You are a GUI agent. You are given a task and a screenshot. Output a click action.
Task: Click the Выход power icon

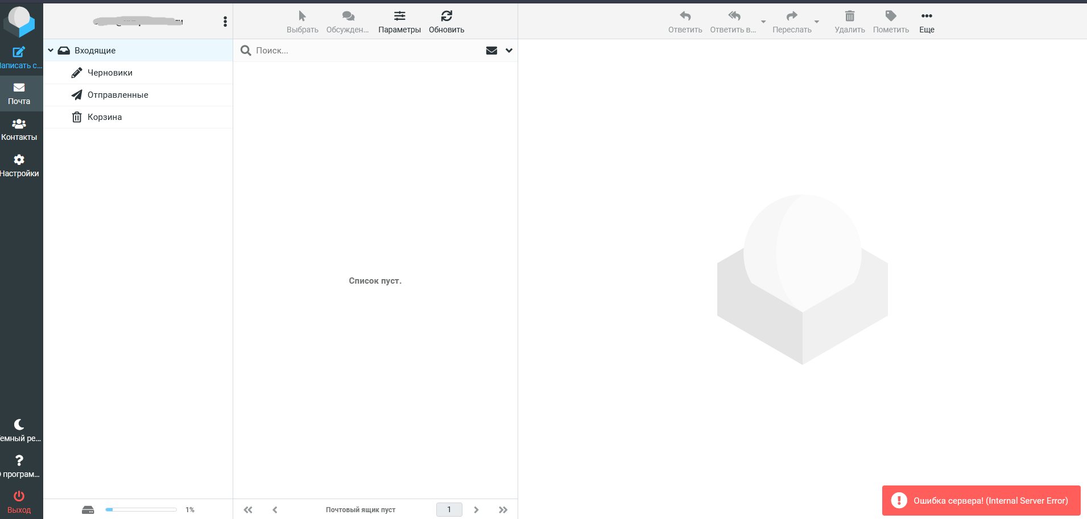(x=19, y=496)
